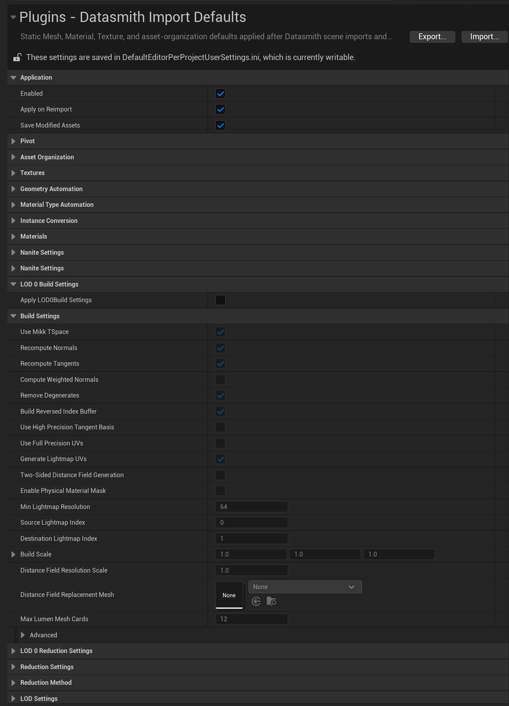509x706 pixels.
Task: Toggle Apply on Reimport checkbox
Action: click(220, 109)
